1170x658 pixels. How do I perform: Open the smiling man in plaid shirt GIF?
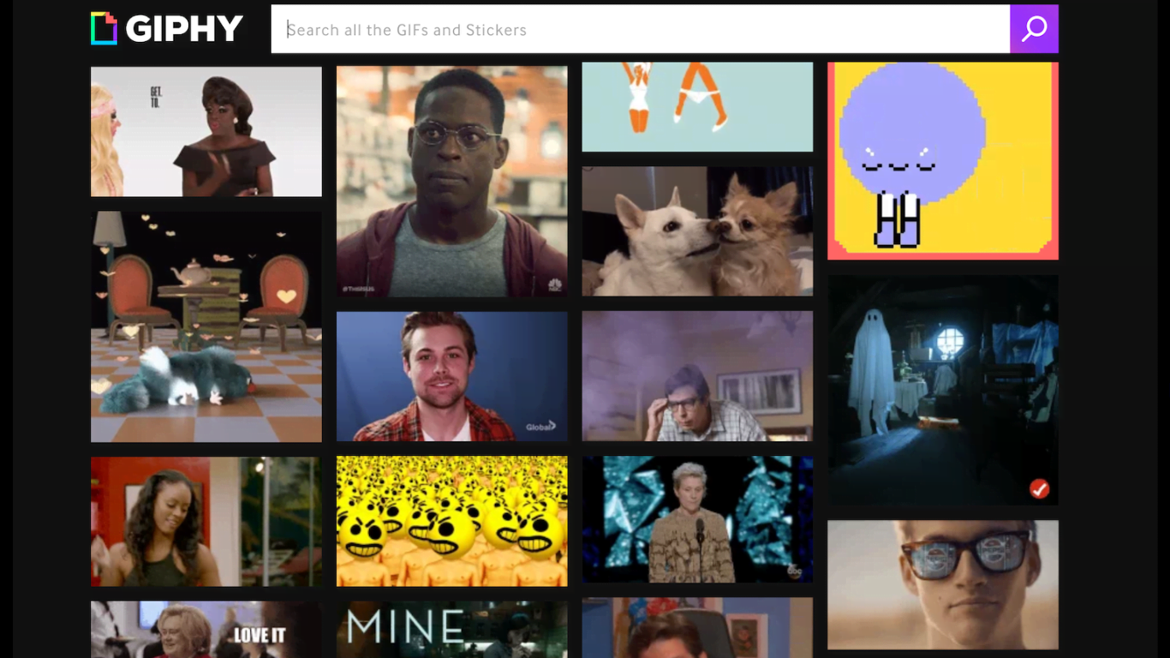click(451, 376)
